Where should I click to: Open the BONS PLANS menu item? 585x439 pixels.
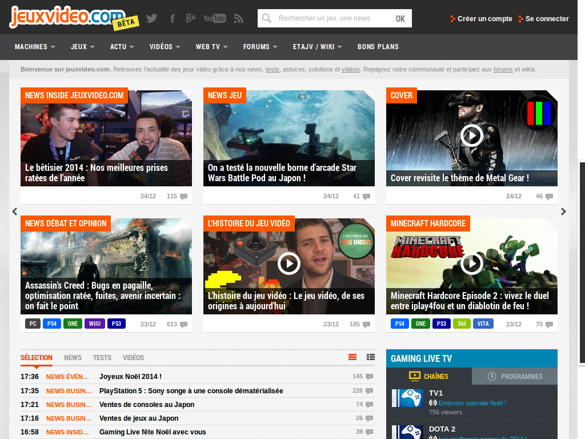(378, 47)
